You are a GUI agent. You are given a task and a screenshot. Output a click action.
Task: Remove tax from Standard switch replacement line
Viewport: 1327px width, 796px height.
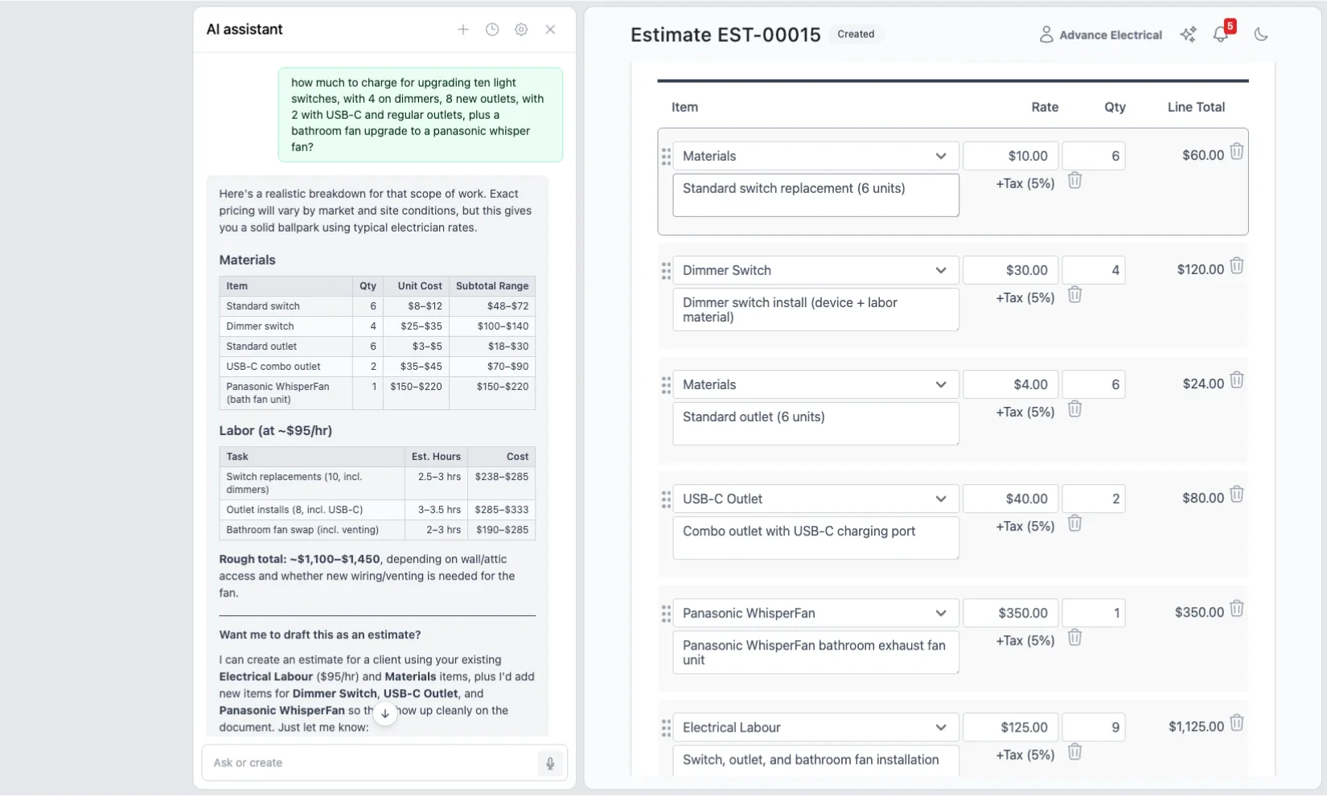coord(1074,181)
